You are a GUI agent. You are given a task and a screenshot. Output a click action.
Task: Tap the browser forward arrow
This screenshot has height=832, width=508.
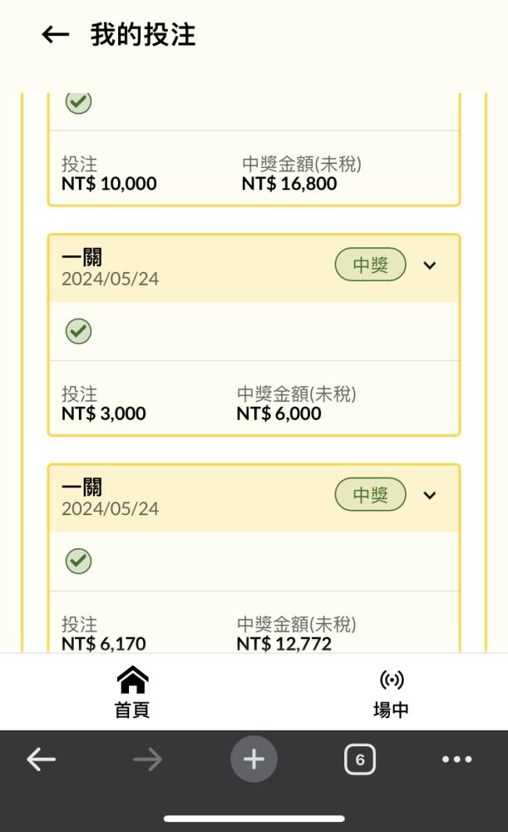pos(147,760)
